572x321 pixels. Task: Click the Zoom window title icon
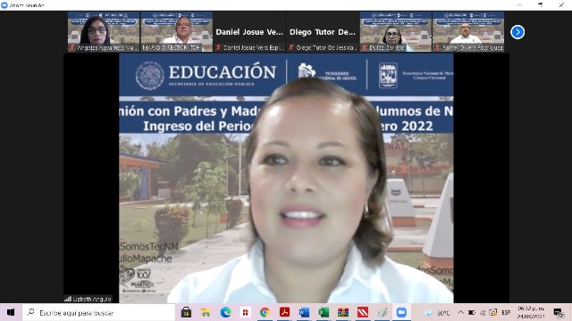pyautogui.click(x=4, y=5)
